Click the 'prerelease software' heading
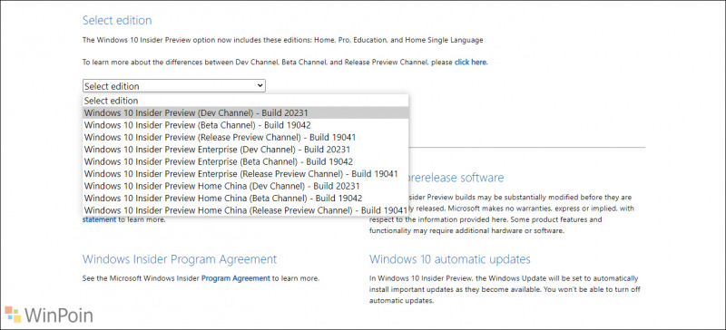Viewport: 726px width, 330px height. click(456, 178)
